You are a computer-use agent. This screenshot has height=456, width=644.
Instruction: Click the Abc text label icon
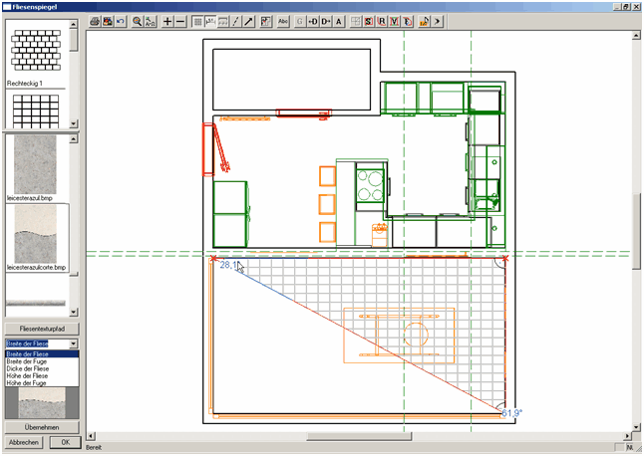[284, 20]
